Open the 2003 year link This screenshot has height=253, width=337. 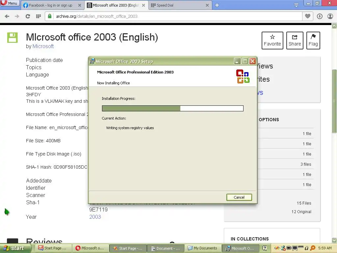(x=95, y=217)
